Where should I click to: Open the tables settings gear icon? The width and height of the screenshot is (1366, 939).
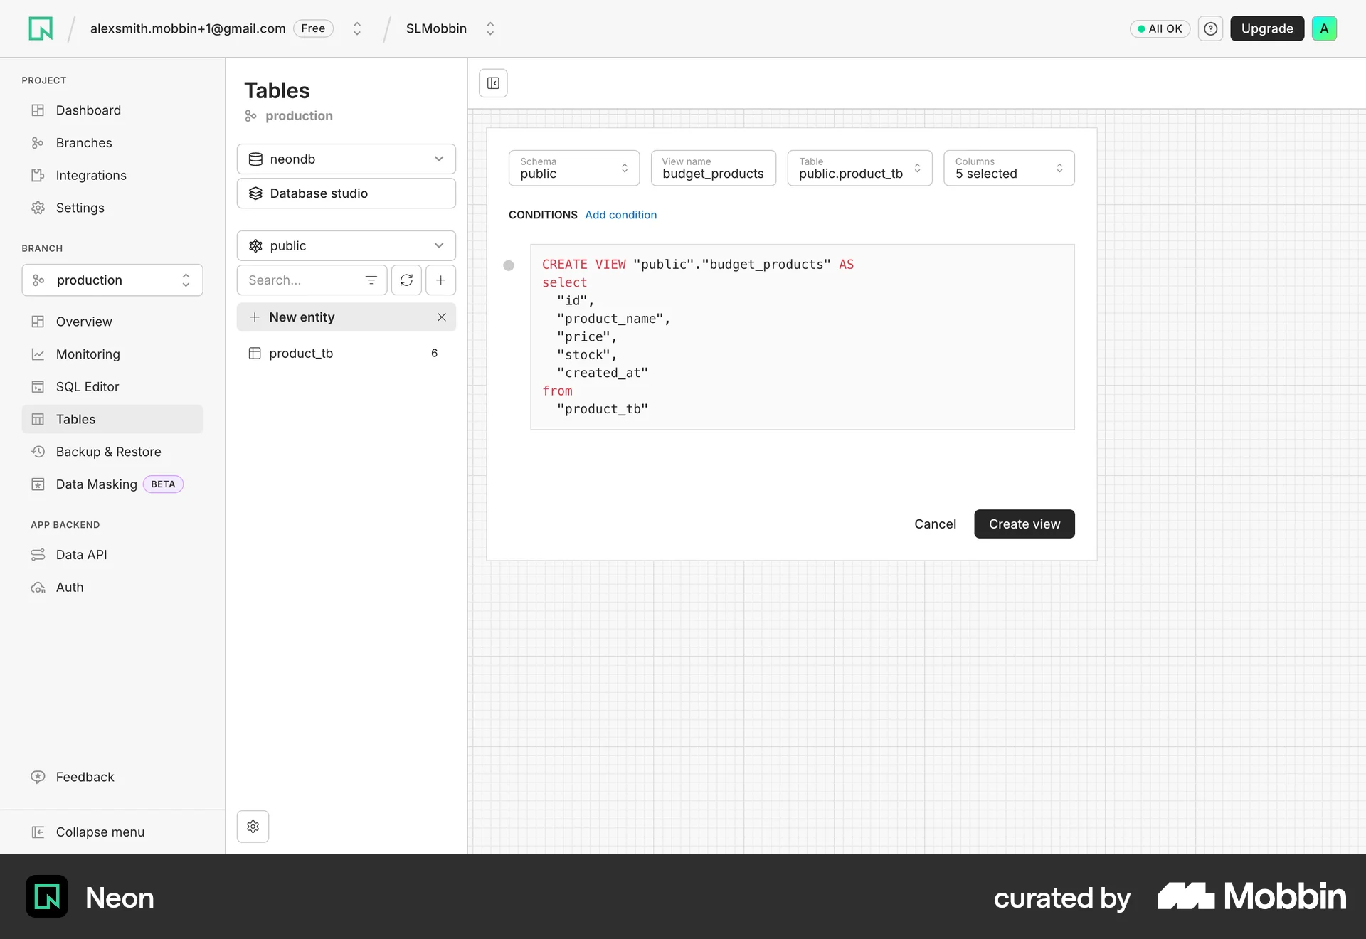253,827
